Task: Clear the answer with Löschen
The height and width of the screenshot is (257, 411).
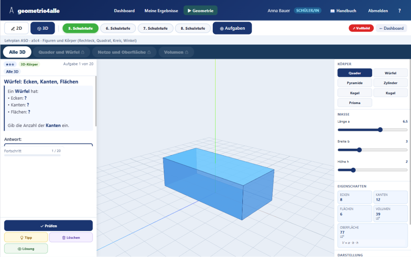Action: tap(71, 238)
